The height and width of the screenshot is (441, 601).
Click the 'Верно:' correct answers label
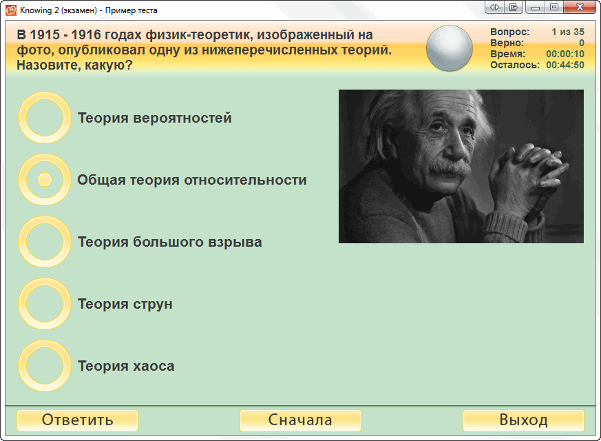point(507,43)
